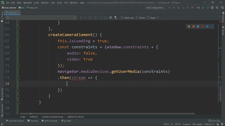Click tool window quick access corner icon
The height and width of the screenshot is (126, 225).
2,124
